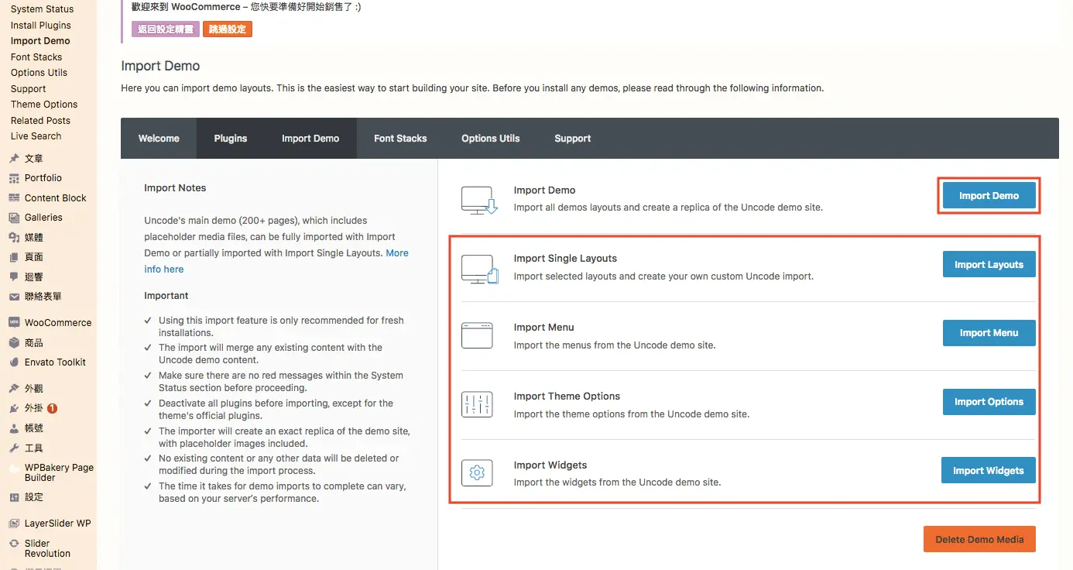The height and width of the screenshot is (570, 1073).
Task: Open System Status in the sidebar
Action: (x=43, y=9)
